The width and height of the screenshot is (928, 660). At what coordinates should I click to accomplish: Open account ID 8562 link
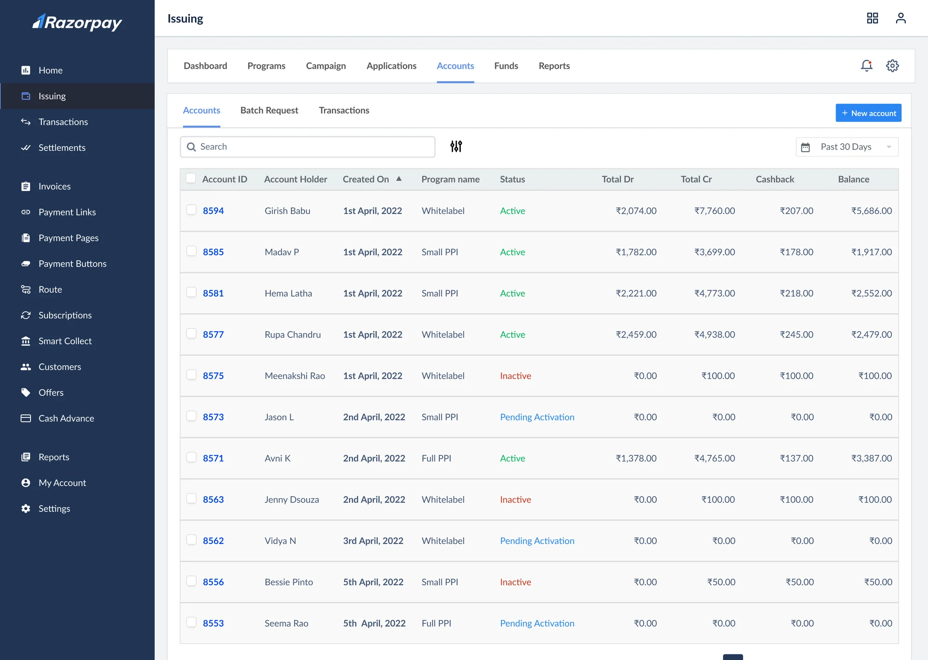[x=213, y=541]
